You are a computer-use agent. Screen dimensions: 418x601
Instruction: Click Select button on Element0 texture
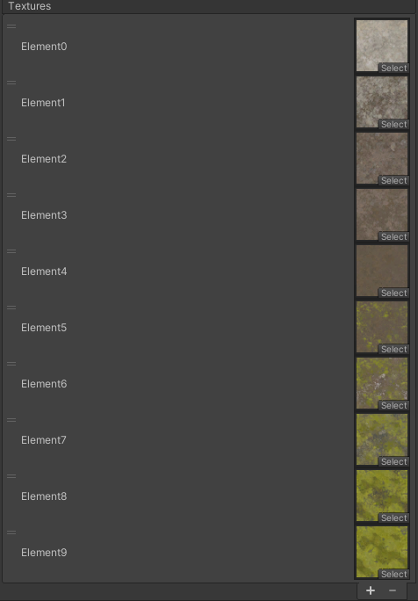393,69
